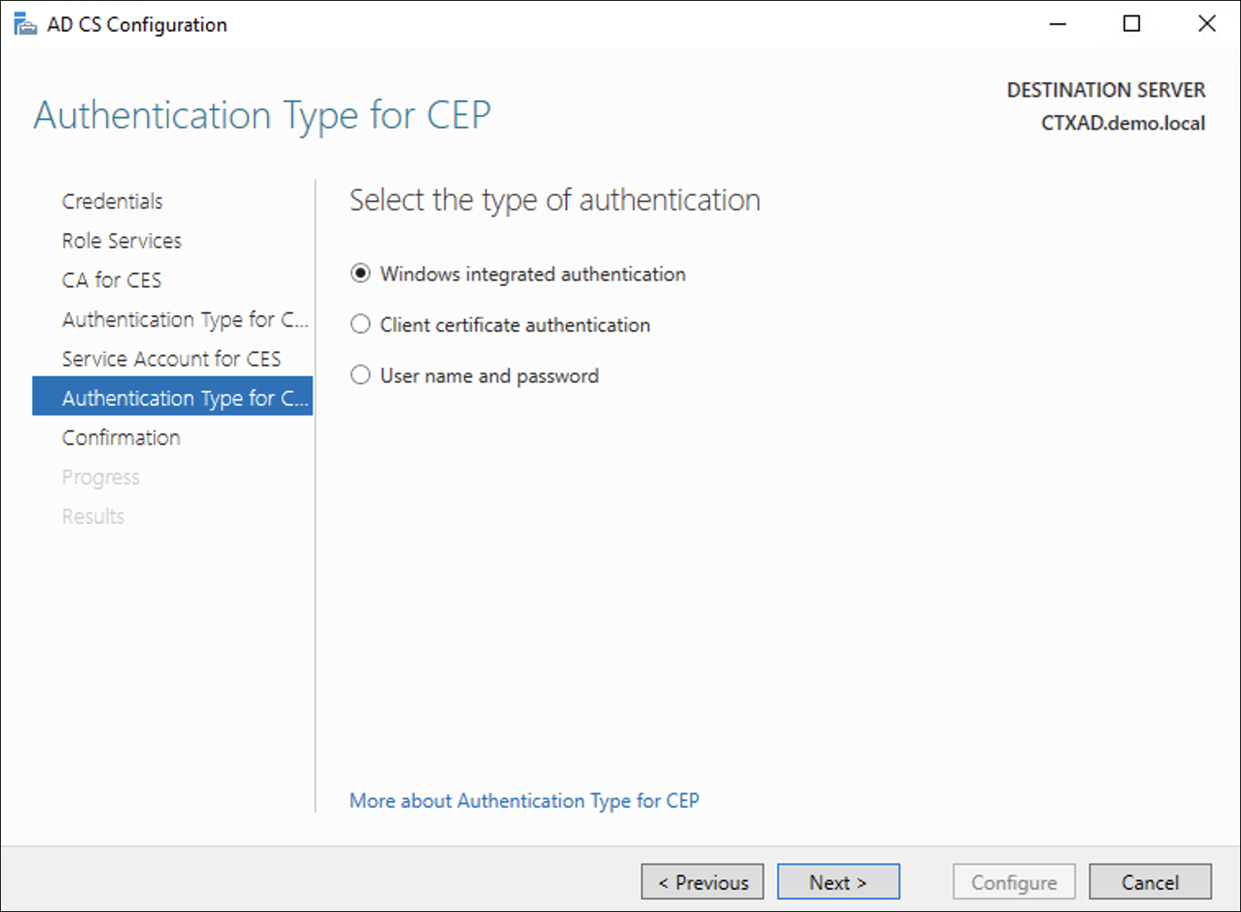The height and width of the screenshot is (912, 1241).
Task: Go to the Role Services wizard step
Action: 121,241
